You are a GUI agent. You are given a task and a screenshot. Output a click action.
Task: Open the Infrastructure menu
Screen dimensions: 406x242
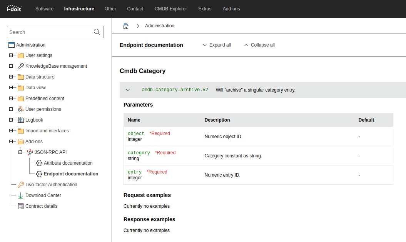pyautogui.click(x=79, y=8)
